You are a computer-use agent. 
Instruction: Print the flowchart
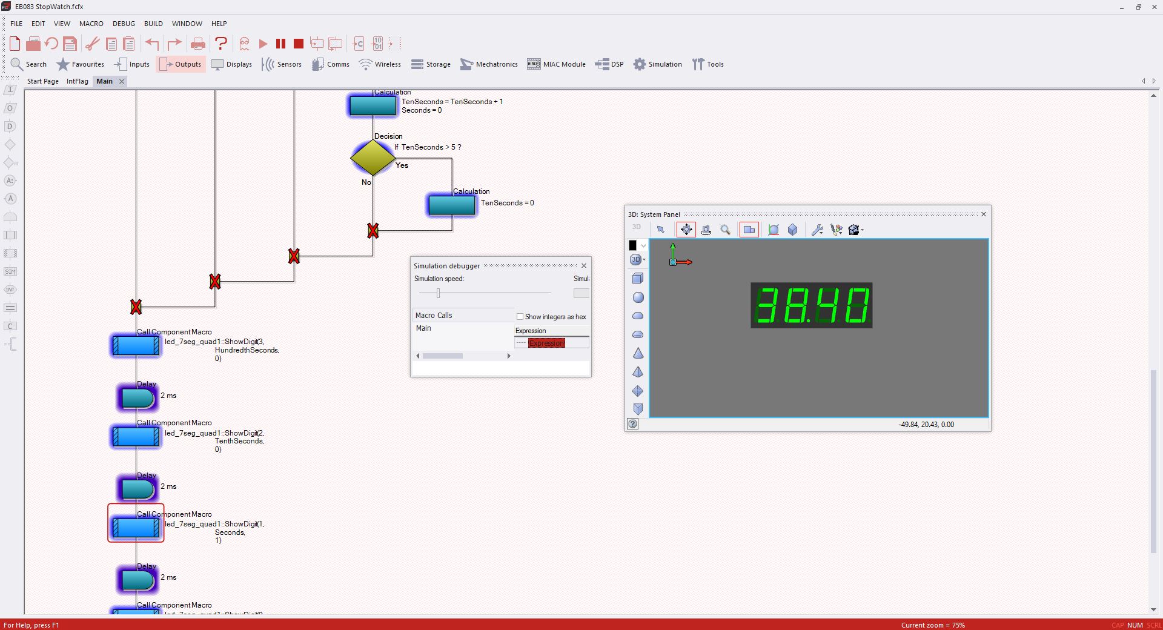click(x=198, y=44)
